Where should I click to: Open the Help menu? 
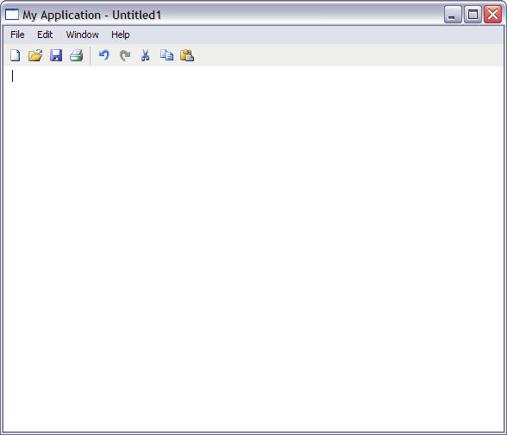pos(121,35)
